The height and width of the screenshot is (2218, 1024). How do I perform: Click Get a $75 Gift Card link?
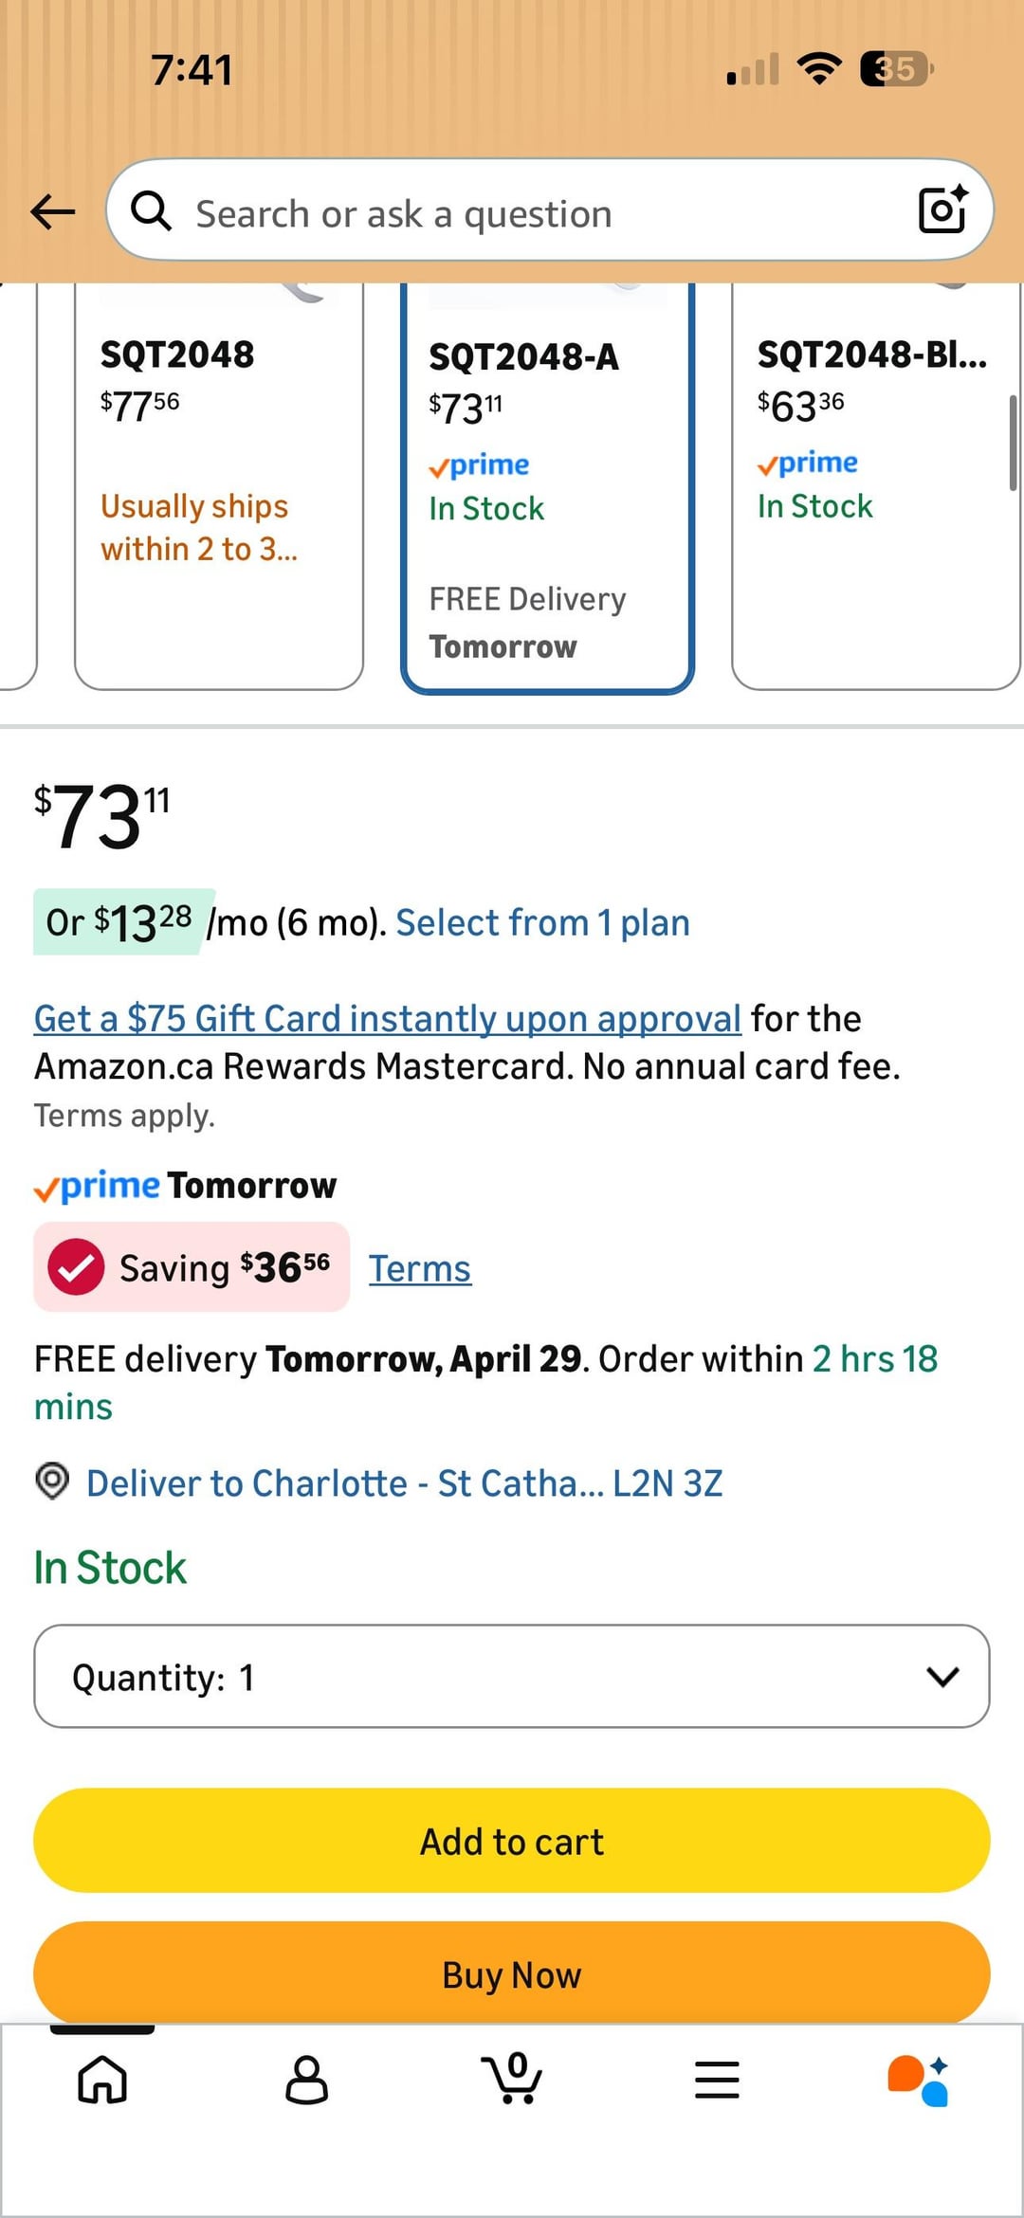point(388,1018)
